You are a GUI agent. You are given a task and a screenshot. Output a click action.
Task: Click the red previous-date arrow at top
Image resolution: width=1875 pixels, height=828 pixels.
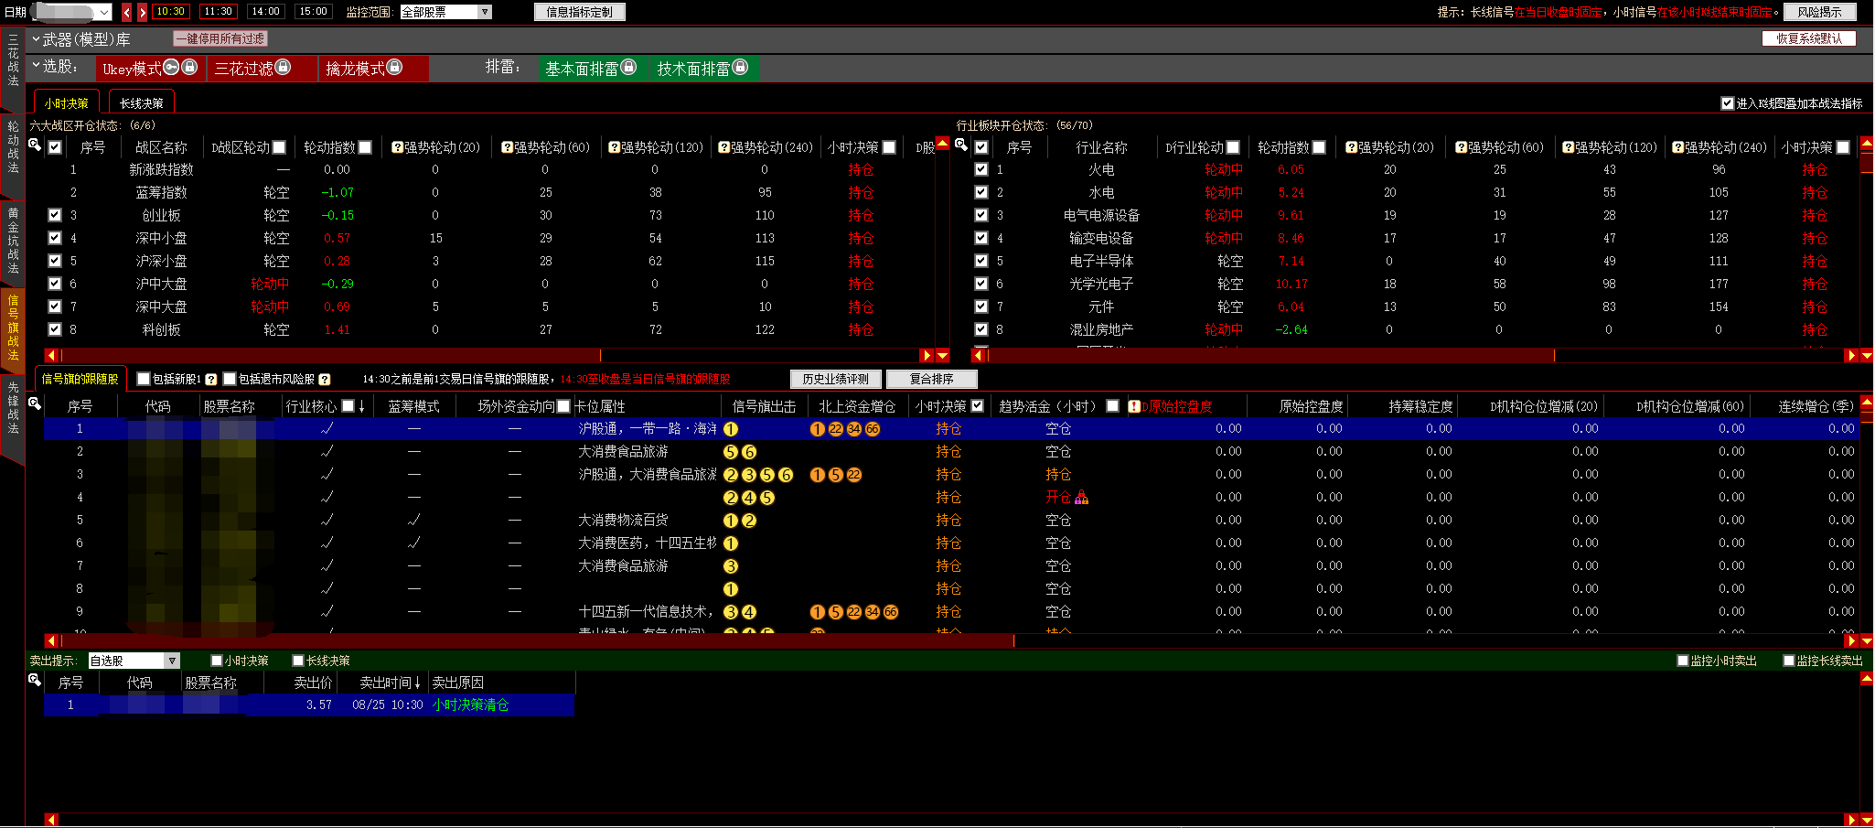[127, 12]
